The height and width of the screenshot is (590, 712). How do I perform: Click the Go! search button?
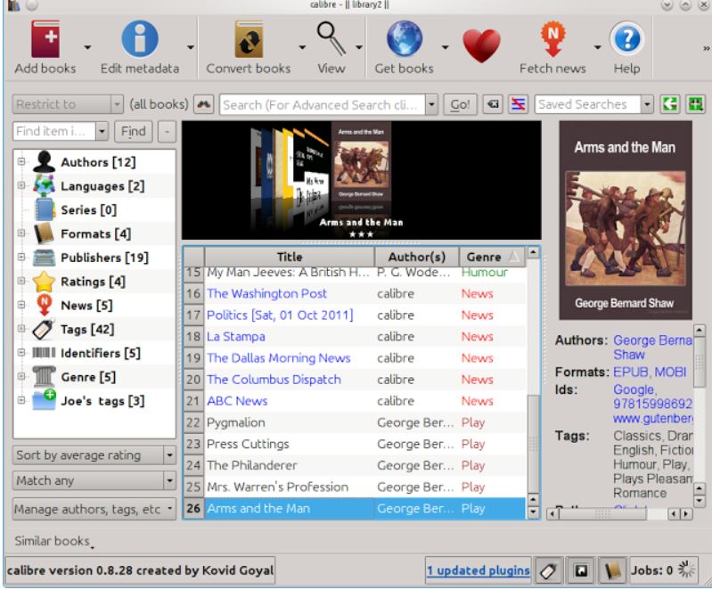[x=460, y=104]
